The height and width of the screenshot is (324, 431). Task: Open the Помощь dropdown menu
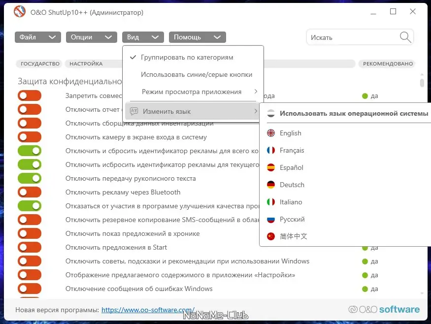point(198,37)
